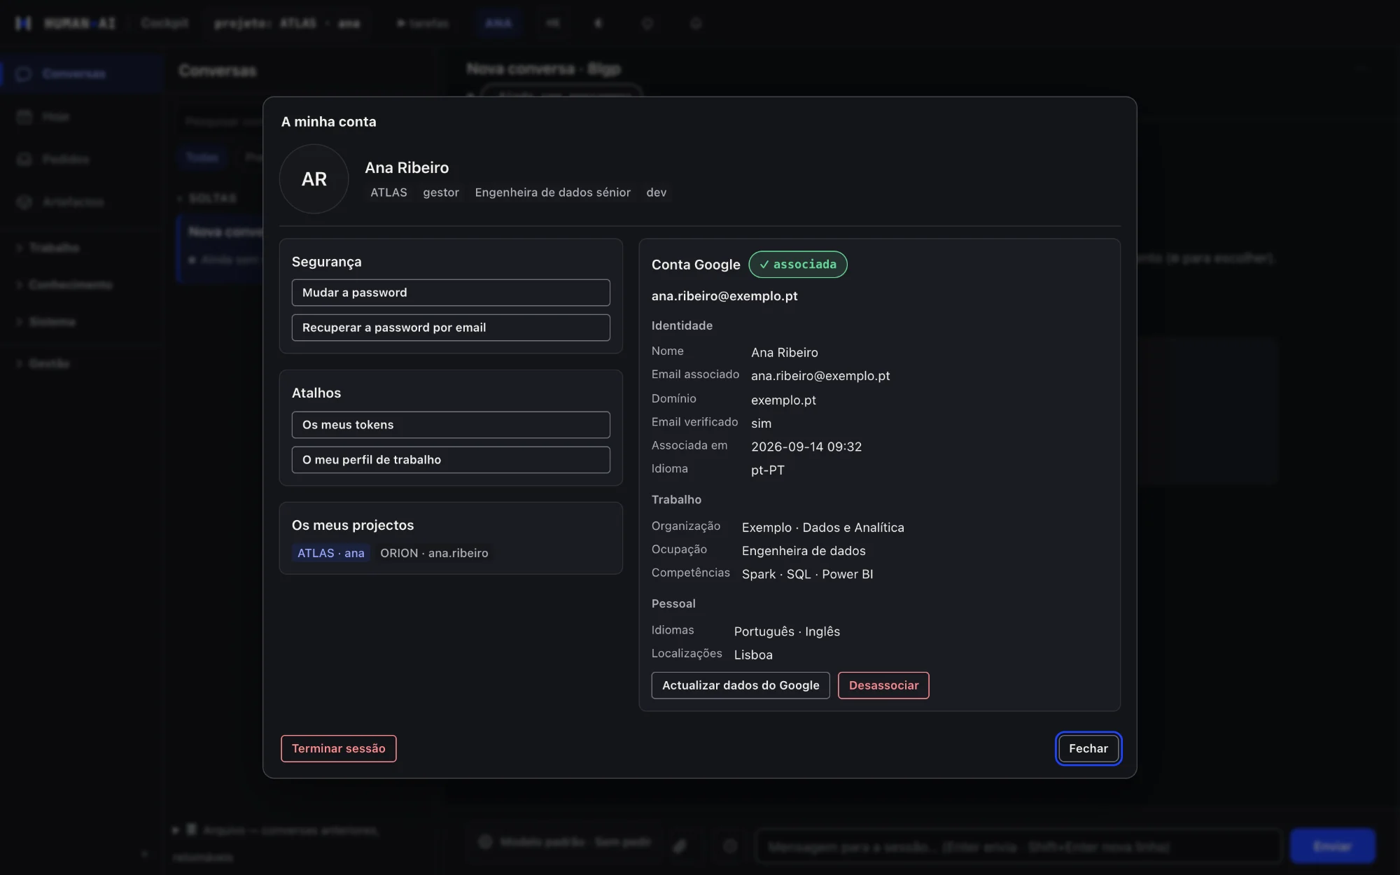1400x875 pixels.
Task: Click Actualizar dados do Google button
Action: 741,685
